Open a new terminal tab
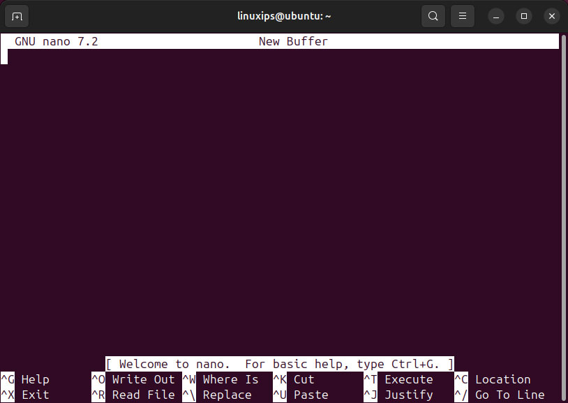568x403 pixels. coord(16,15)
